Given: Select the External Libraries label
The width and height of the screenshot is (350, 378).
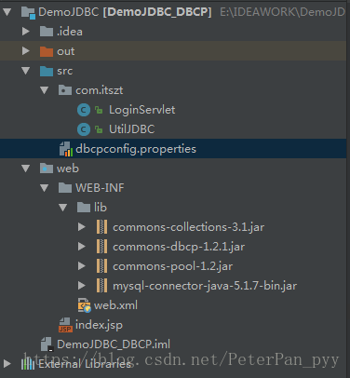Looking at the screenshot, I should coord(85,364).
